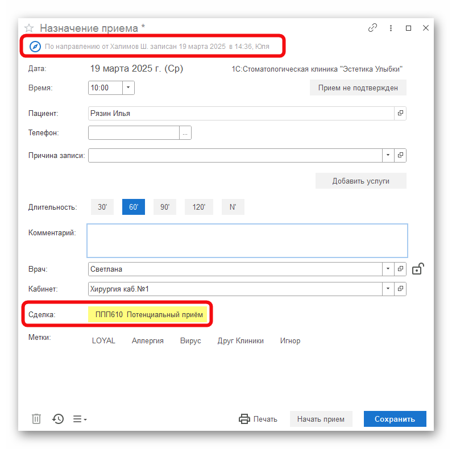Add this form to favorites with the star icon
The width and height of the screenshot is (452, 449).
pos(29,28)
